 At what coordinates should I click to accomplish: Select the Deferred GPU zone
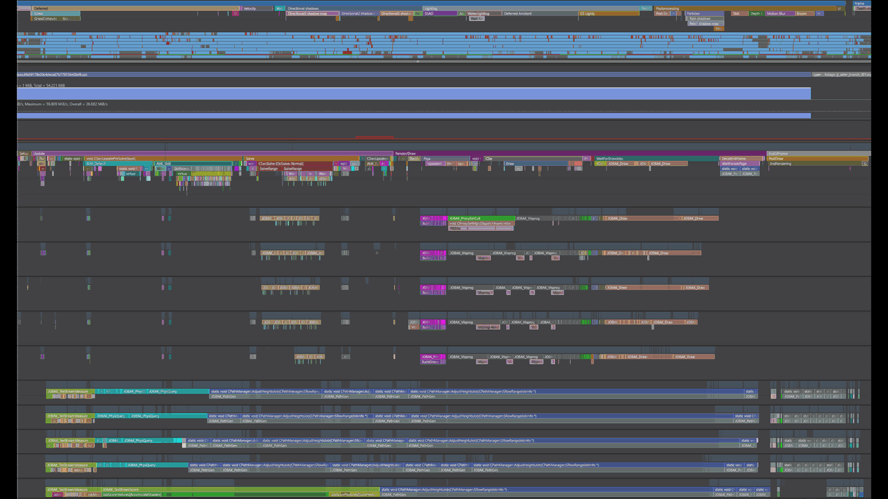(136, 8)
